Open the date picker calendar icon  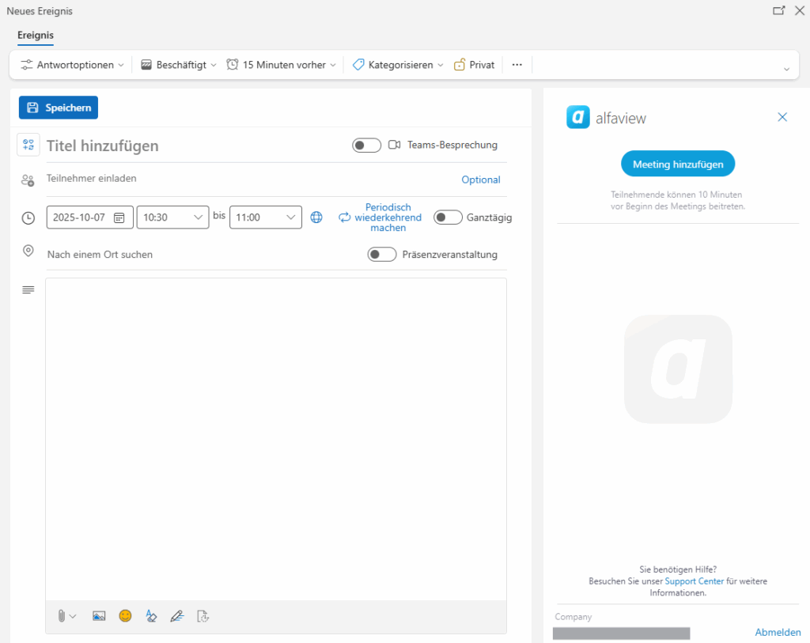tap(119, 217)
